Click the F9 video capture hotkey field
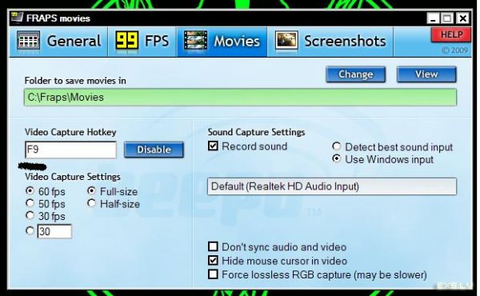The width and height of the screenshot is (480, 296). (70, 150)
